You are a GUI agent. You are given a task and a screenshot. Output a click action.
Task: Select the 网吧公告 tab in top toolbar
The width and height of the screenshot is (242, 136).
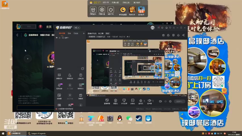126,2
